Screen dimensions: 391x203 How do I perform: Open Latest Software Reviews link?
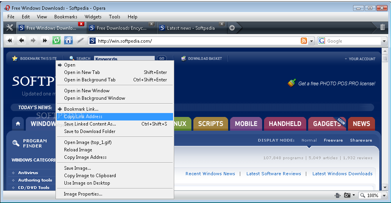273,174
